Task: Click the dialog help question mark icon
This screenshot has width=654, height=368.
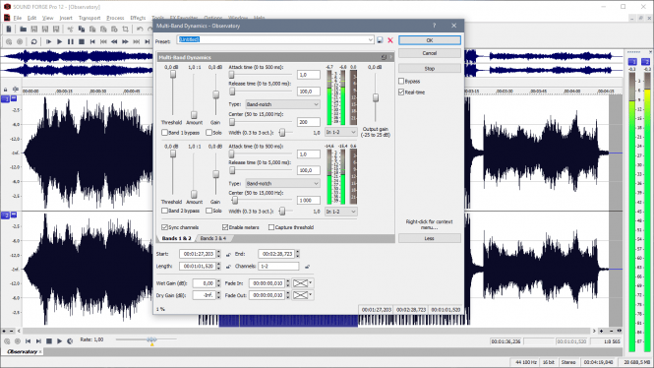Action: tap(434, 26)
